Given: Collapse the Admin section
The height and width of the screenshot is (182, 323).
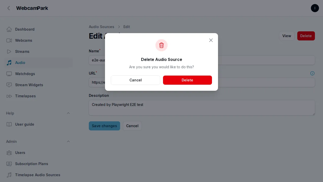Looking at the screenshot, I should pyautogui.click(x=68, y=142).
